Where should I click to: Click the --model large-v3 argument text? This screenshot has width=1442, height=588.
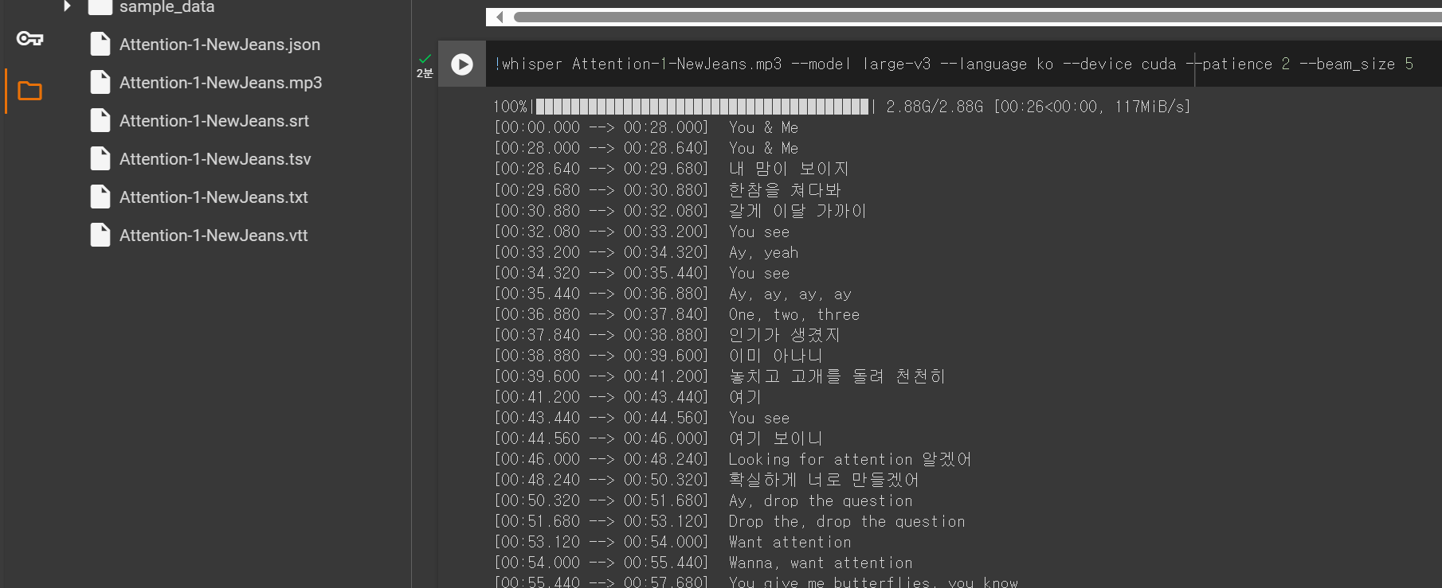pyautogui.click(x=860, y=64)
